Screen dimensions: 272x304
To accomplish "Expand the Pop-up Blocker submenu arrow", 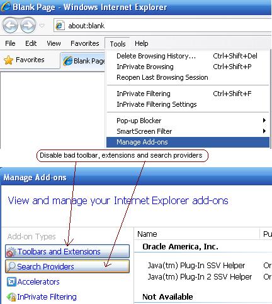I will (264, 120).
